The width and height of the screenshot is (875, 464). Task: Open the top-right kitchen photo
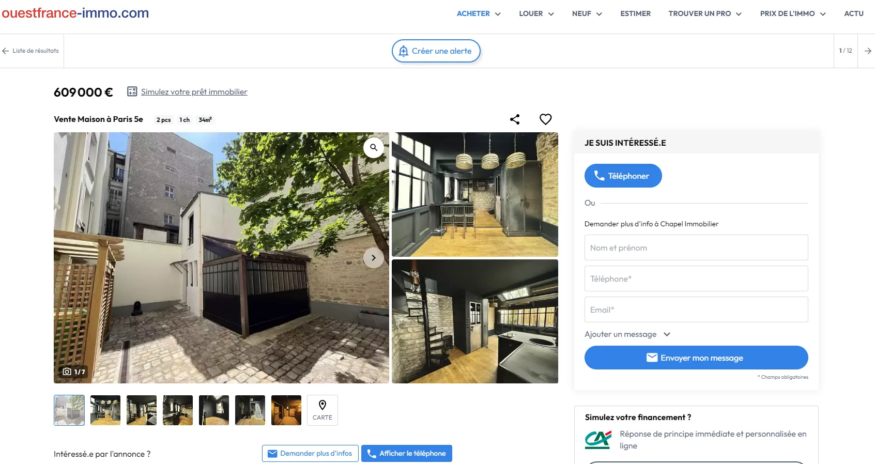475,194
